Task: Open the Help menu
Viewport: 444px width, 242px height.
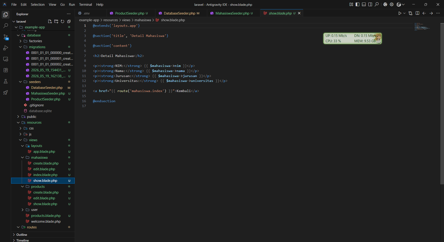Action: tap(100, 4)
